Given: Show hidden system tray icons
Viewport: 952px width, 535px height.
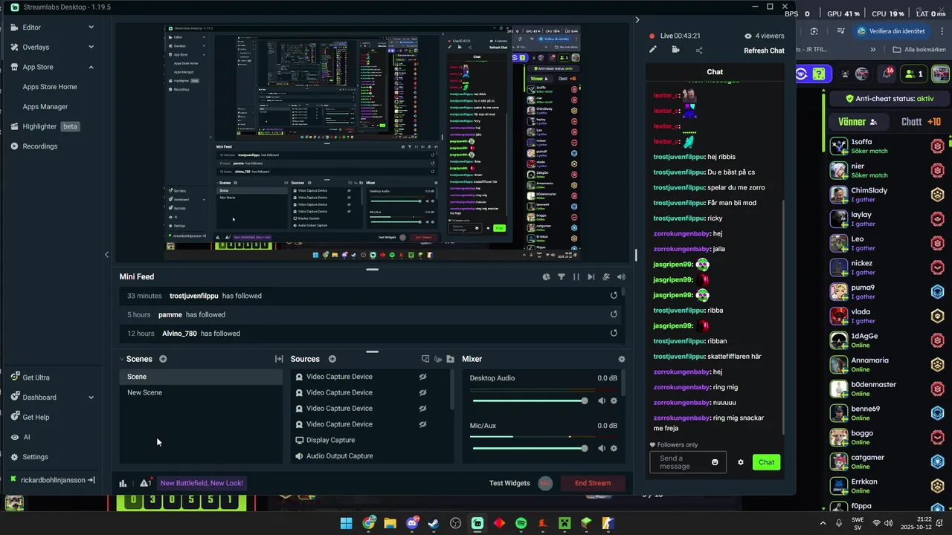Looking at the screenshot, I should [x=823, y=523].
